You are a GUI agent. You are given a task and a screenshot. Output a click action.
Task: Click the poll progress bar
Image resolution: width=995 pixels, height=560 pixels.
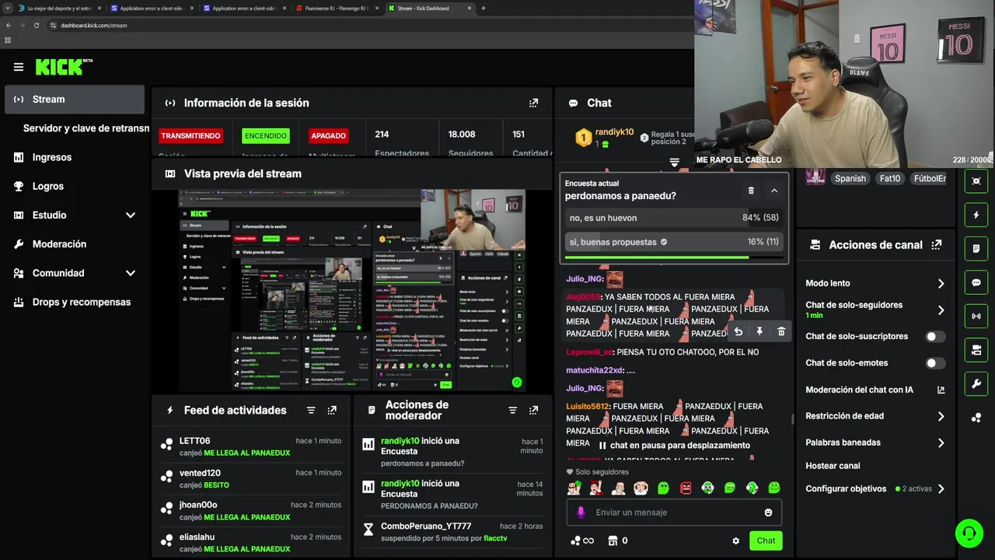click(x=673, y=257)
